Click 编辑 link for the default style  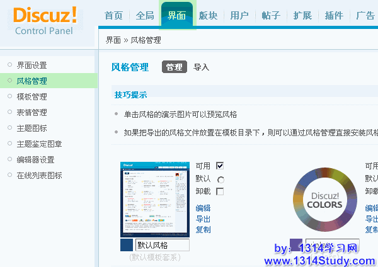pos(203,208)
